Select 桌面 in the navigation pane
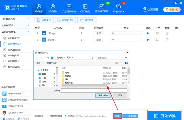This screenshot has width=184, height=120. 42,74
